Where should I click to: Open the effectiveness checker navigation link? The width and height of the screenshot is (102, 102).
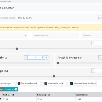8,18
